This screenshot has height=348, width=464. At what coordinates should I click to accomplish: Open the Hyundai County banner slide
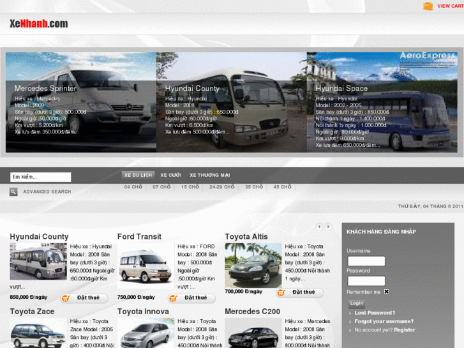(232, 102)
